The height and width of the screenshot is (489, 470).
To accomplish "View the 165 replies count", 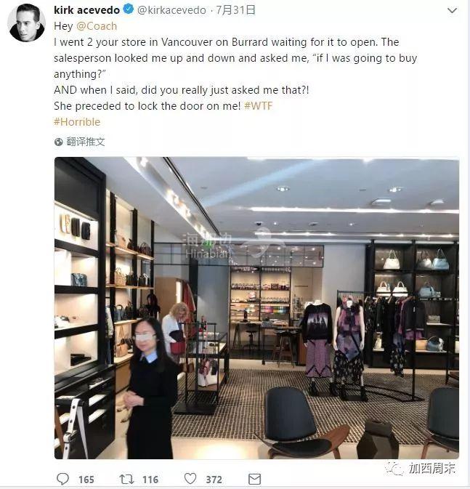I will 86,480.
